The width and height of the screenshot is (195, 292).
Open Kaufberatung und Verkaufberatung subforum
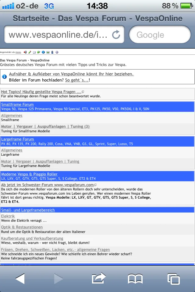tap(32, 238)
